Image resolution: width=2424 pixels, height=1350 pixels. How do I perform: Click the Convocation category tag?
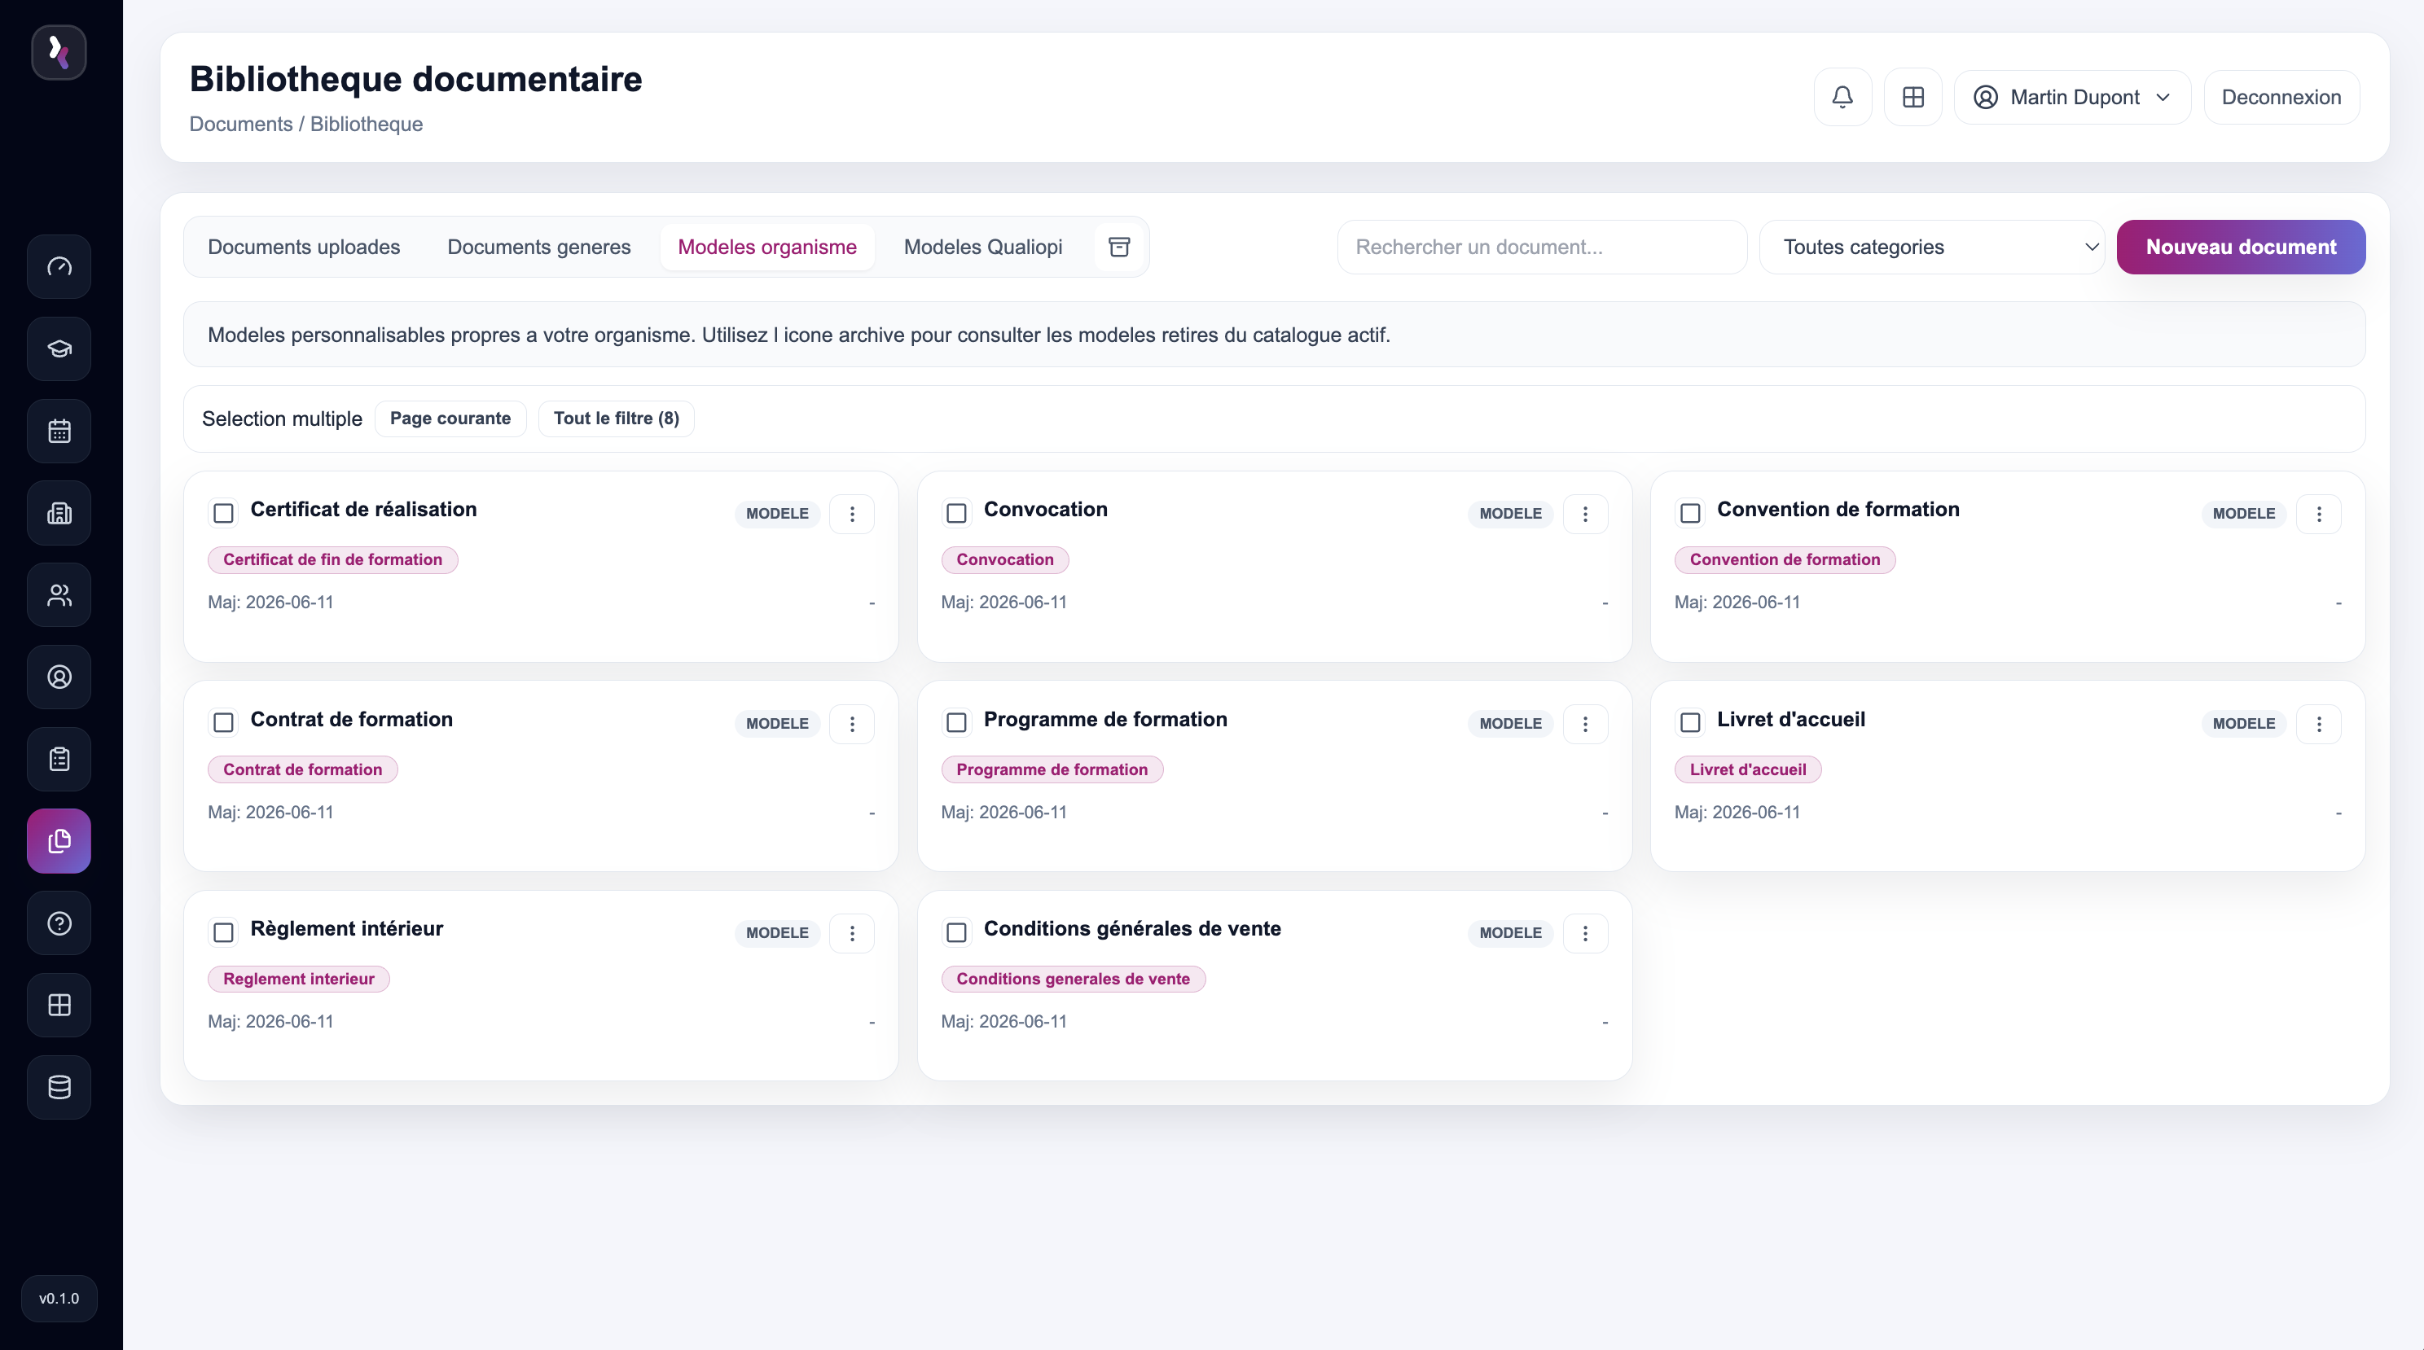[1005, 559]
